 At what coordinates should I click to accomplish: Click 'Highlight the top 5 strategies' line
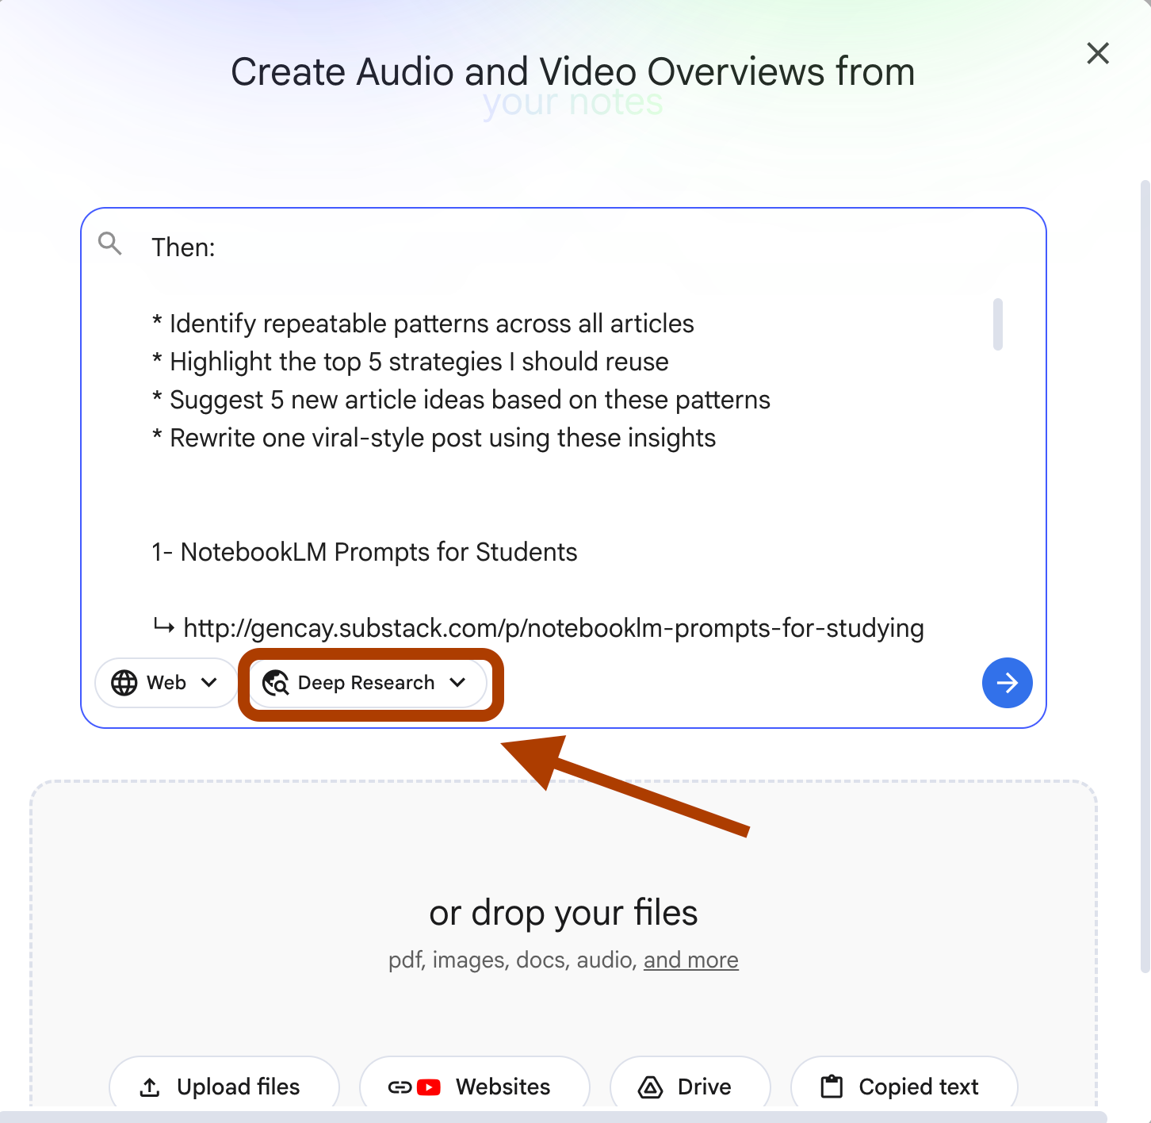pyautogui.click(x=411, y=362)
